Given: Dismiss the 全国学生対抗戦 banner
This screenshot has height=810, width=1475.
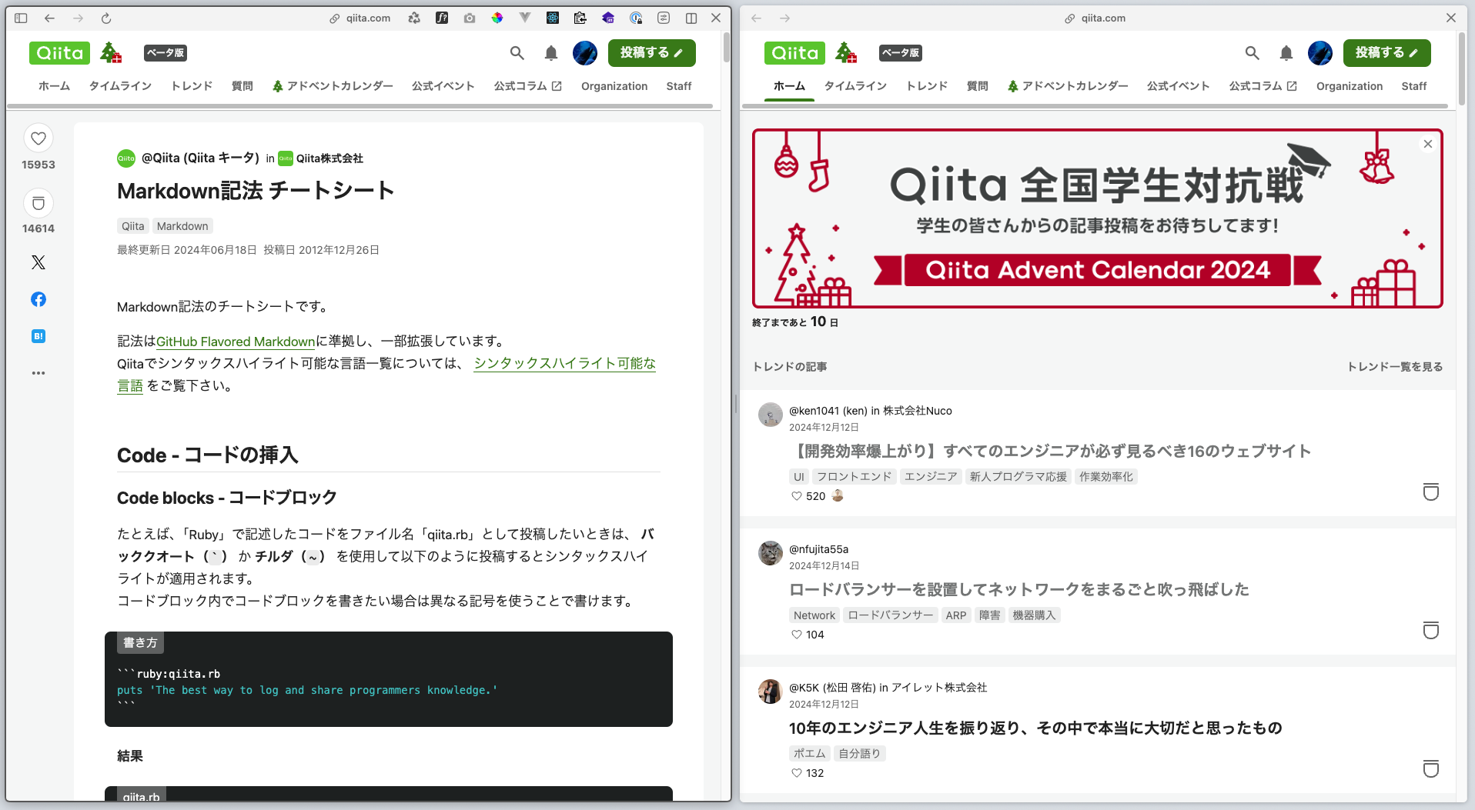Looking at the screenshot, I should 1428,144.
